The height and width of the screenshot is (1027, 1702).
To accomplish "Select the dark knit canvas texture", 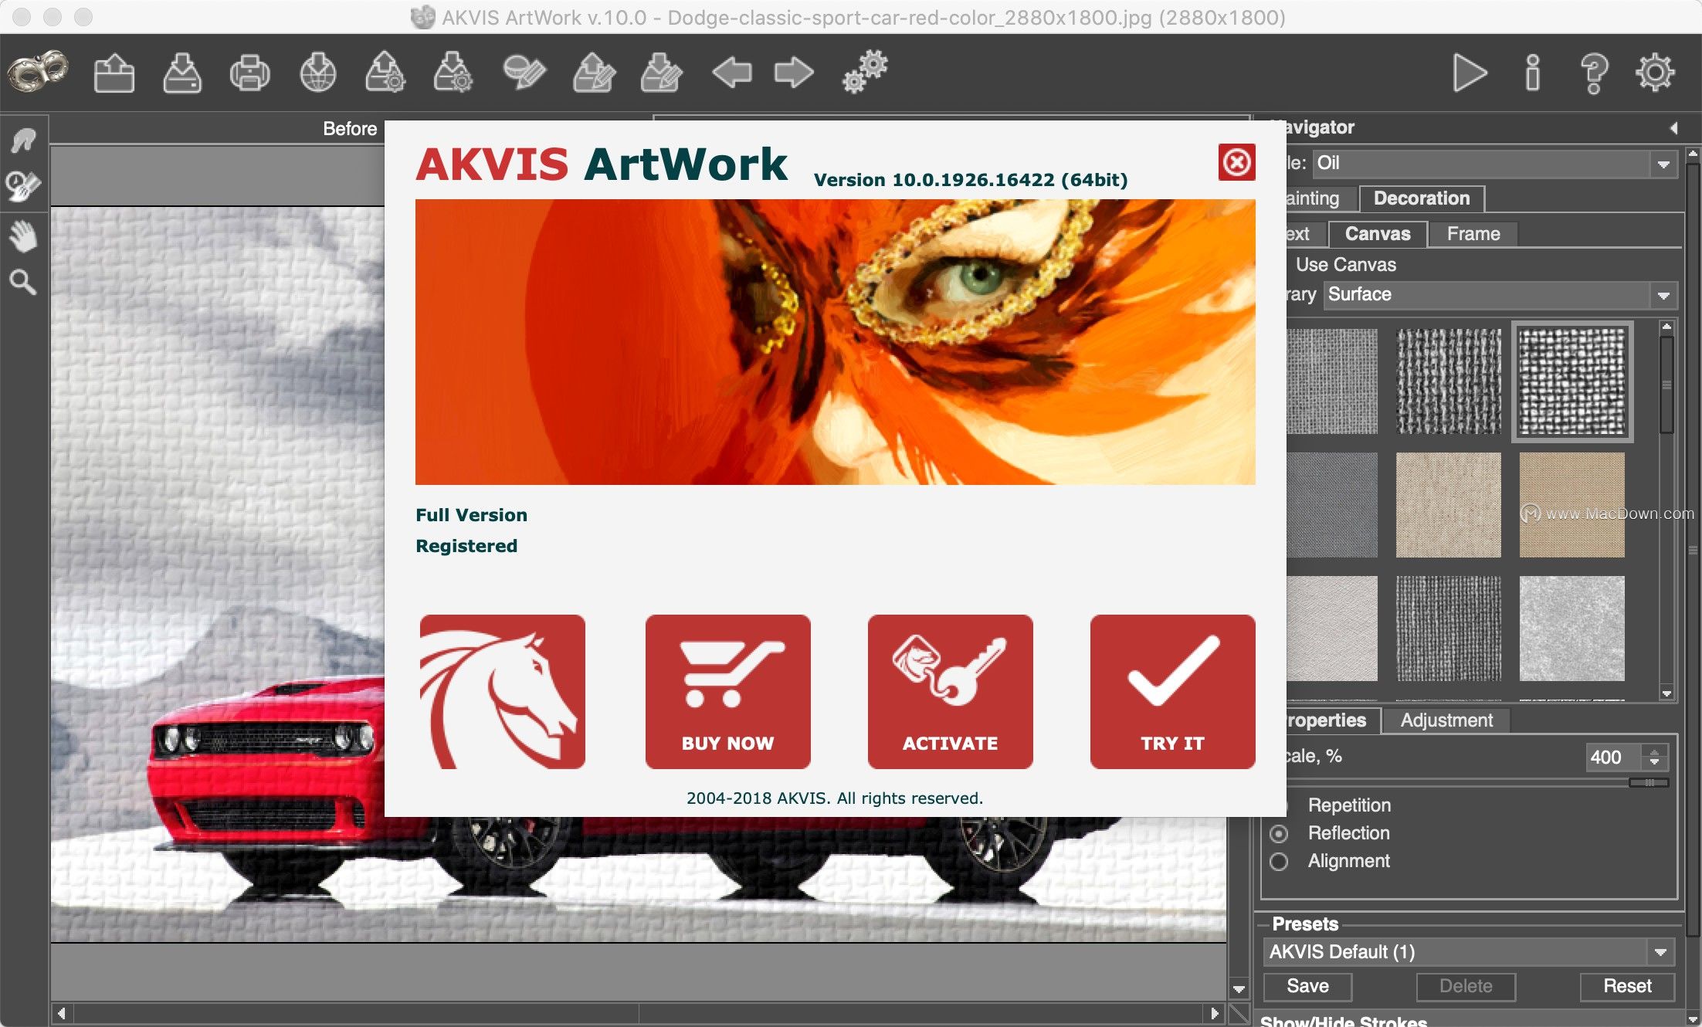I will 1449,381.
